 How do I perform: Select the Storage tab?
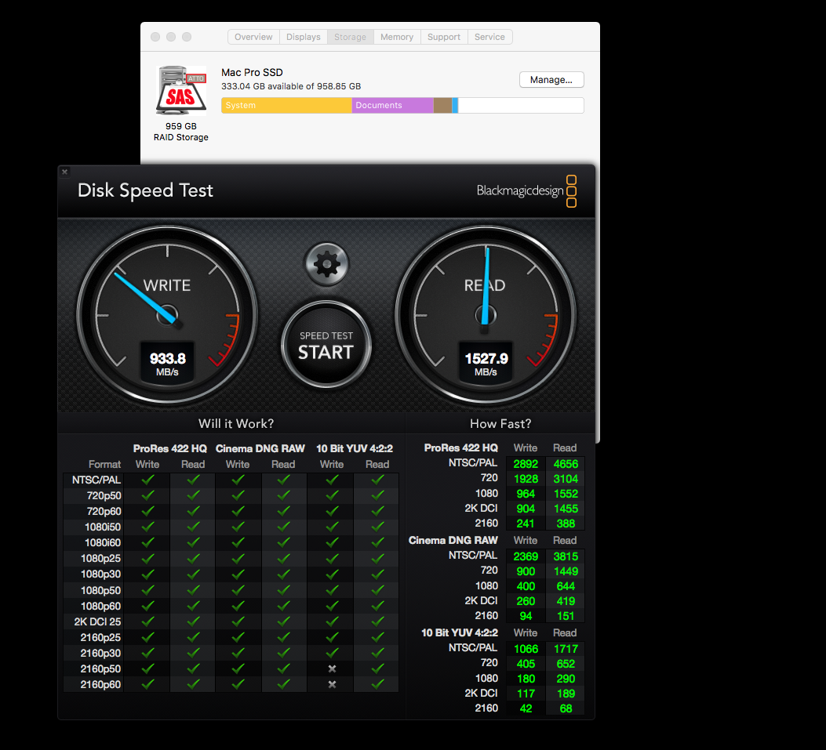tap(350, 37)
